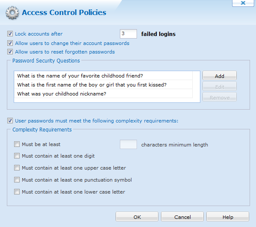The image size is (256, 227).
Task: Cancel the policy changes
Action: tap(182, 217)
